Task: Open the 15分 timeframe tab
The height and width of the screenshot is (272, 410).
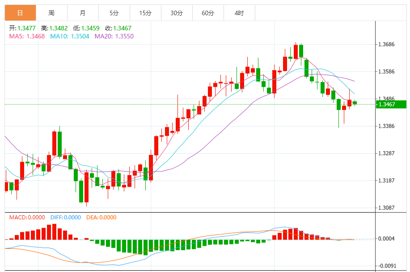Action: tap(145, 13)
